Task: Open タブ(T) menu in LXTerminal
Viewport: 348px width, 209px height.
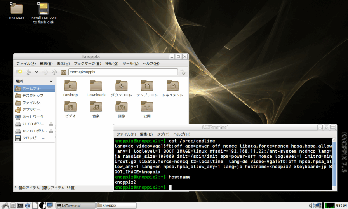Action: (163, 134)
